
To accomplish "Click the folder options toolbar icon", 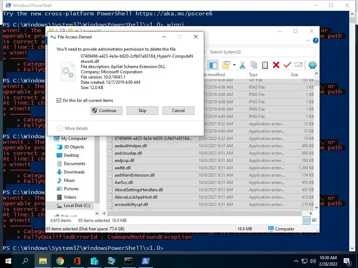I will tap(226, 65).
